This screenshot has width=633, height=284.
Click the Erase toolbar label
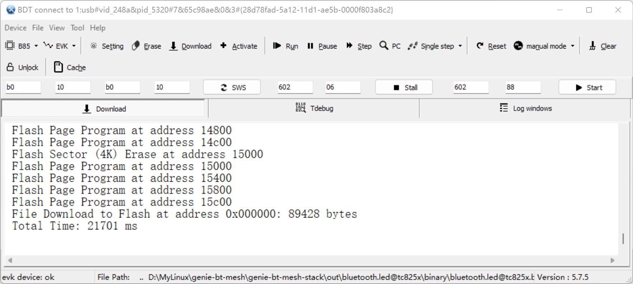click(x=153, y=46)
